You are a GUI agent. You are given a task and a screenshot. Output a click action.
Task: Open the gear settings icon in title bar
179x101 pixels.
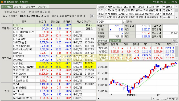pyautogui.click(x=165, y=2)
